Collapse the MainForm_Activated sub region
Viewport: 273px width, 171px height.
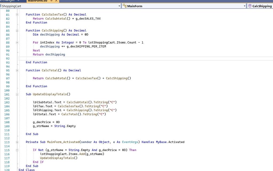click(x=17, y=142)
